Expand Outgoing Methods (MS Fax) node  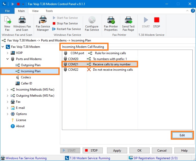click(x=7, y=96)
